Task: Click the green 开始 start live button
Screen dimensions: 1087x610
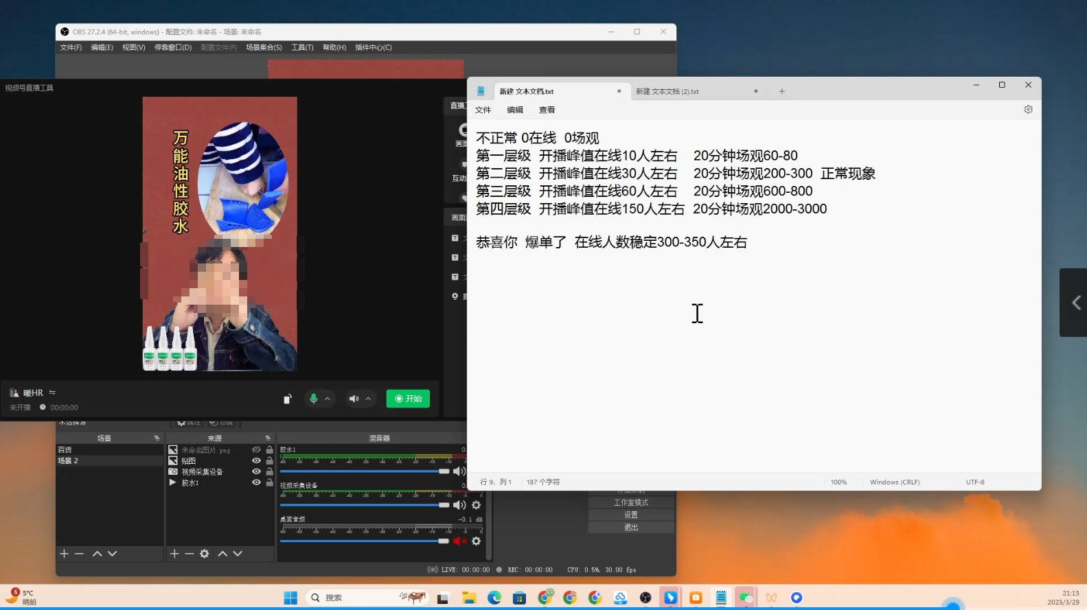Action: tap(408, 399)
